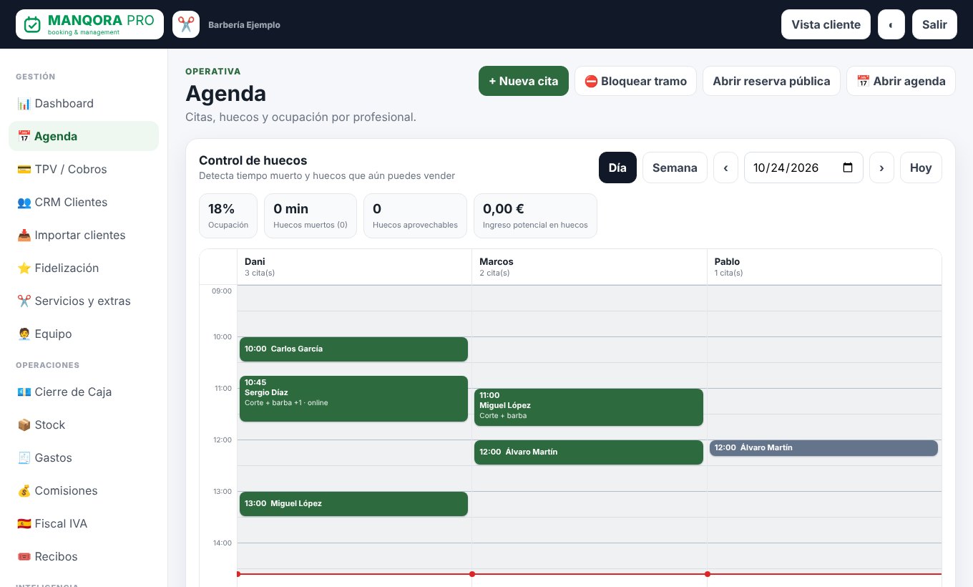
Task: Go to Gastos page
Action: pyautogui.click(x=84, y=457)
